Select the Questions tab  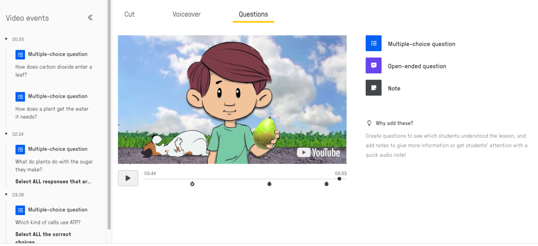point(253,14)
